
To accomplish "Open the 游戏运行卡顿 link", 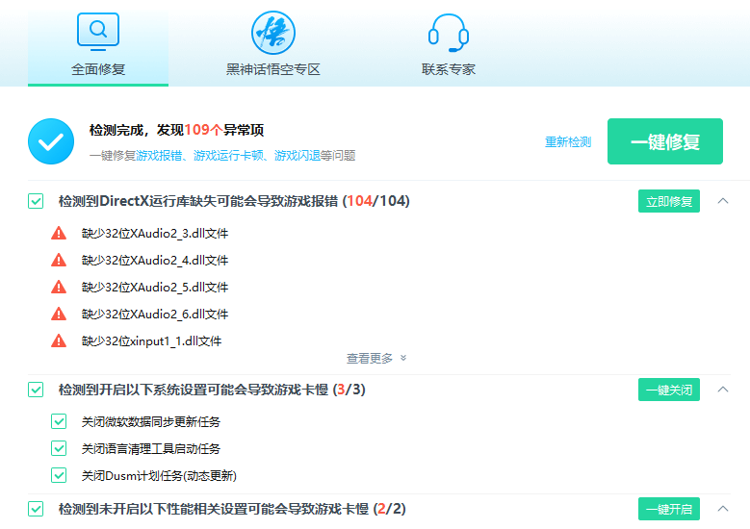I will tap(228, 155).
